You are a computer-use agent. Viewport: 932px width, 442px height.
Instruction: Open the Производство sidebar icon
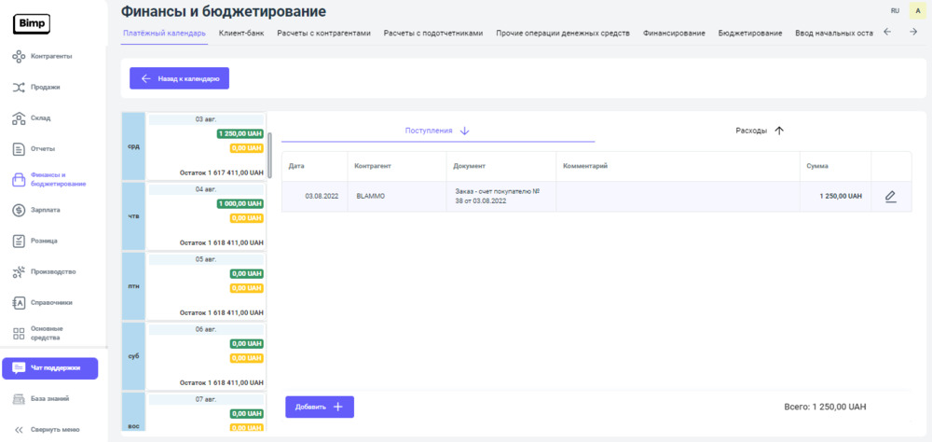[x=19, y=272]
